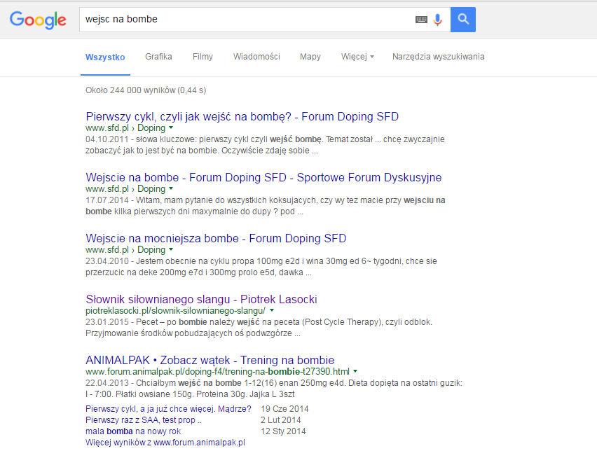Image resolution: width=597 pixels, height=458 pixels.
Task: Expand the URL arrow under 'Wejscie na mocniejsza bombe'
Action: 171,249
